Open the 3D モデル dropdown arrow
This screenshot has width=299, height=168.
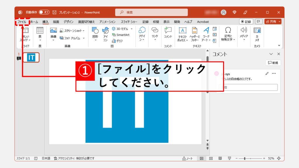[x=132, y=29]
